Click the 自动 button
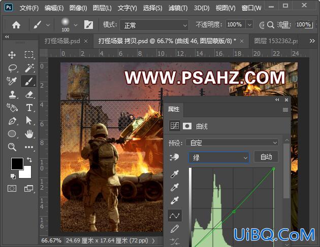This screenshot has width=320, height=247. (x=266, y=157)
